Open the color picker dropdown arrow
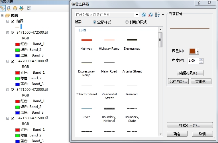 tap(198, 51)
